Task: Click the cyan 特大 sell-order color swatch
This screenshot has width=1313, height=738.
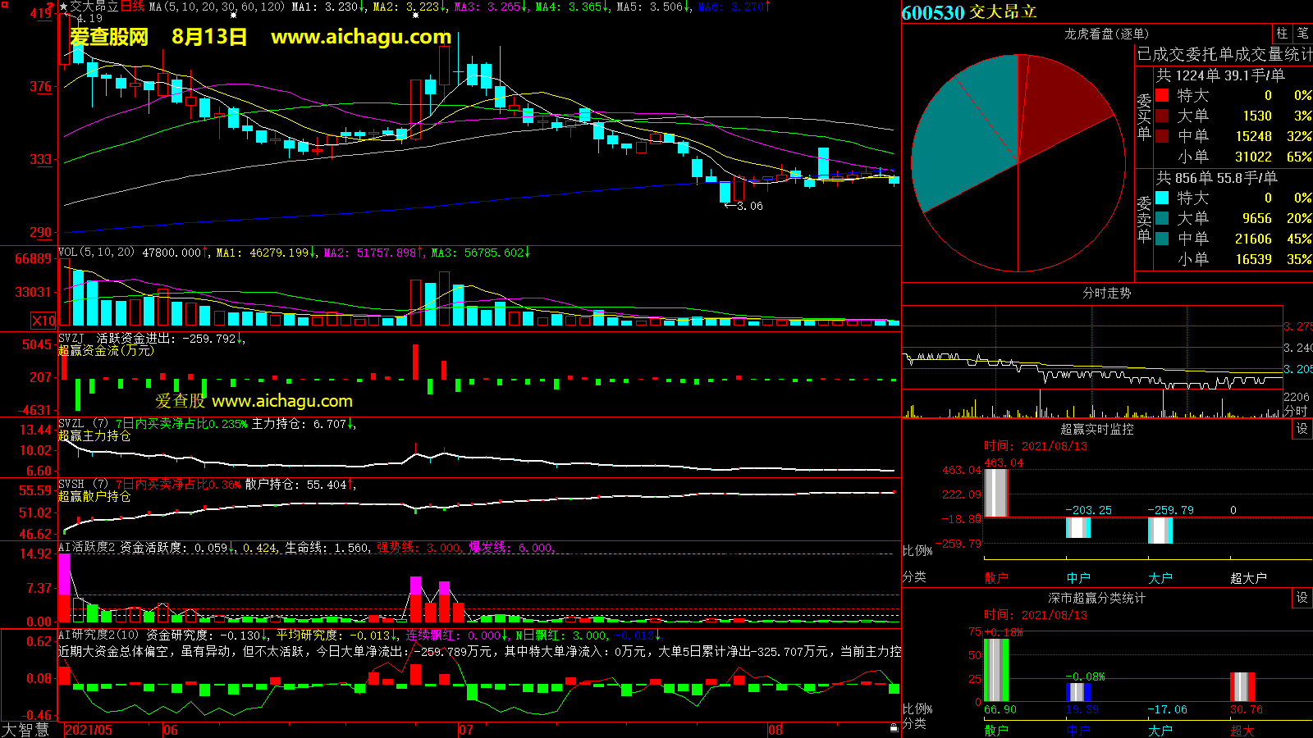Action: coord(1162,198)
